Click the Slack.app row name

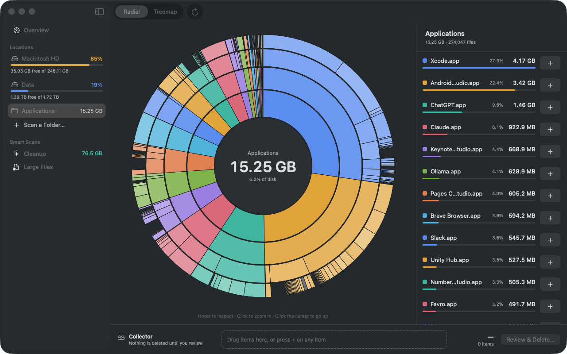pos(443,238)
